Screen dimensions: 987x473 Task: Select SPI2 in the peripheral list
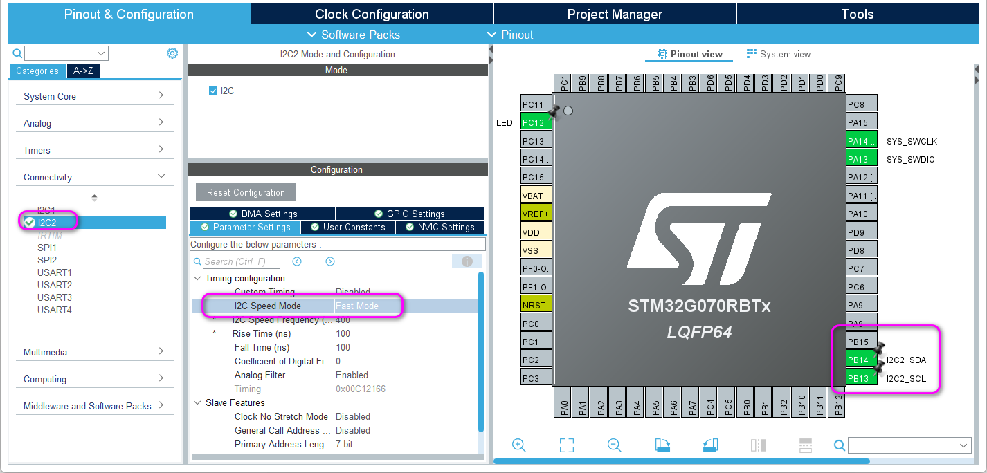coord(47,260)
